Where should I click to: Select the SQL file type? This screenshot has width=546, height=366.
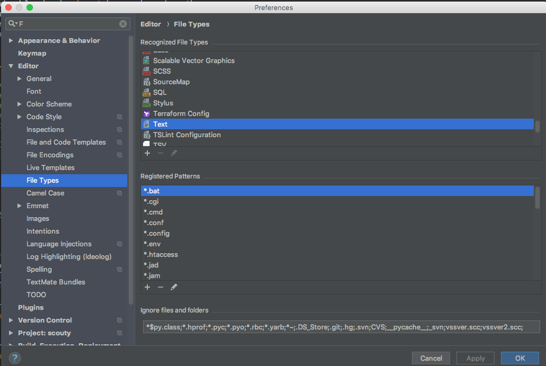pos(160,92)
